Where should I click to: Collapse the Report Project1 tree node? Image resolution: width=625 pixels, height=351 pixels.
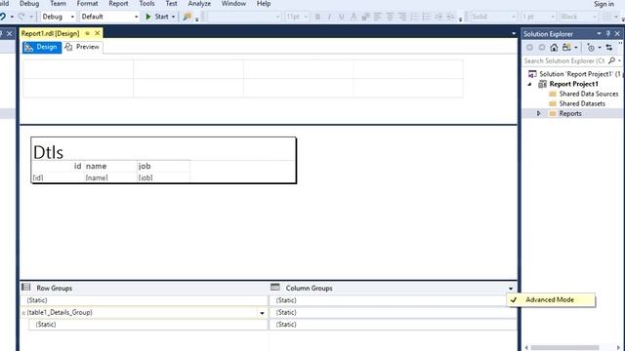[529, 84]
